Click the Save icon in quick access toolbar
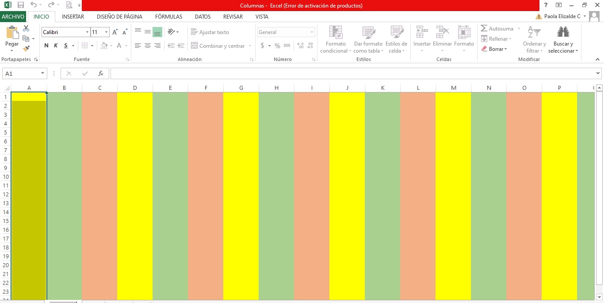 [x=20, y=5]
